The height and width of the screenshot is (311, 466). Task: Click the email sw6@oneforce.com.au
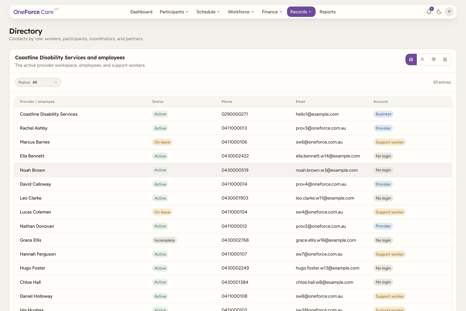pos(319,142)
